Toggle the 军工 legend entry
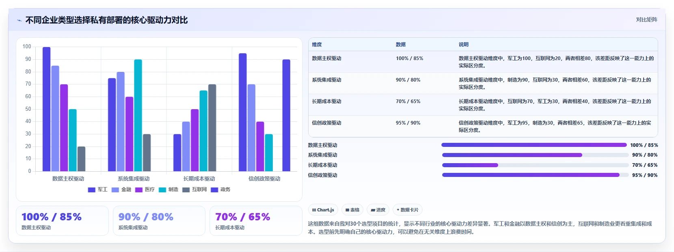 point(97,190)
